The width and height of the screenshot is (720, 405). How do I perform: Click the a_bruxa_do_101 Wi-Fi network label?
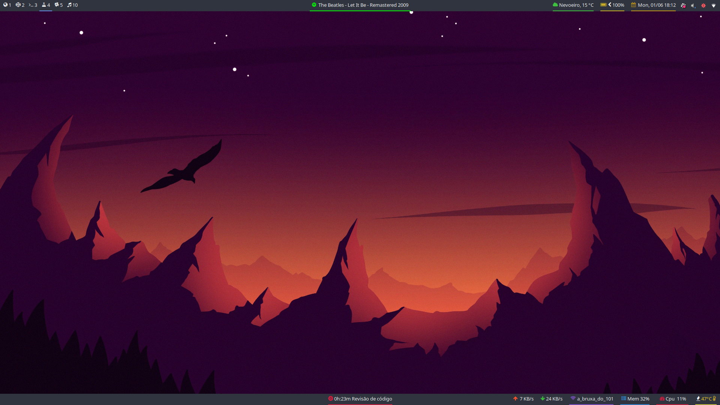point(595,399)
